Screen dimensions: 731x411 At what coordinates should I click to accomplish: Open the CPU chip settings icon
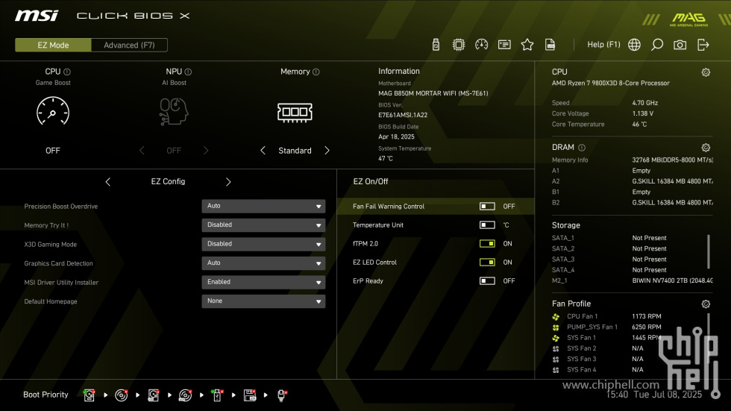tap(459, 45)
